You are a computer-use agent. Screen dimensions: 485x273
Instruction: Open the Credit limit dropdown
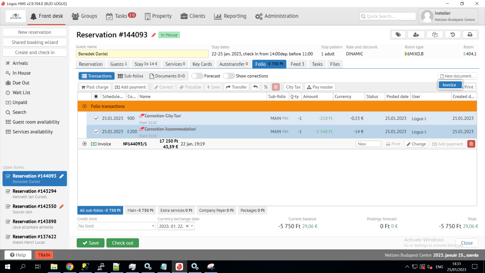point(153,226)
